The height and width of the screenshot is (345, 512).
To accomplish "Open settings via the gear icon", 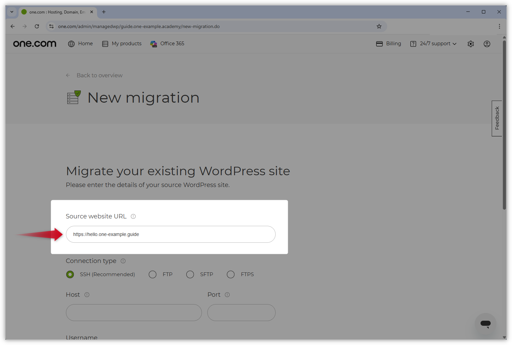I will (x=471, y=44).
